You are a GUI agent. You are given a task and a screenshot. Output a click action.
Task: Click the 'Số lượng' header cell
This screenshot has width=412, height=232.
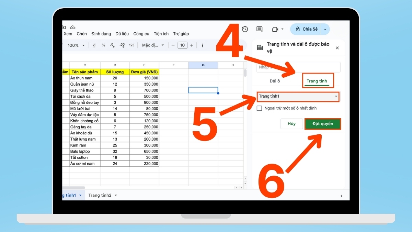coord(115,72)
